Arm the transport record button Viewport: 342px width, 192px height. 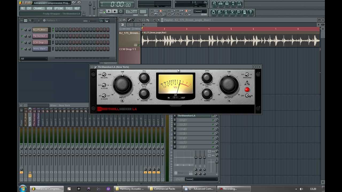[121, 11]
